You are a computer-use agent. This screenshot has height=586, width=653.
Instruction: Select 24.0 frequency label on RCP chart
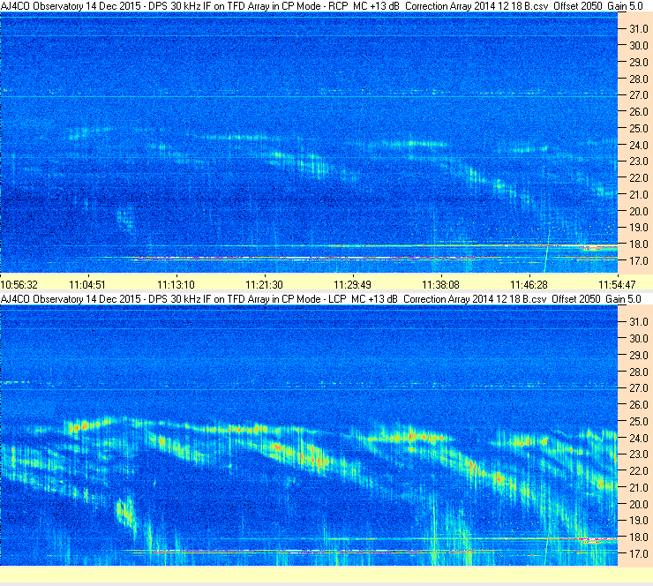pyautogui.click(x=639, y=146)
